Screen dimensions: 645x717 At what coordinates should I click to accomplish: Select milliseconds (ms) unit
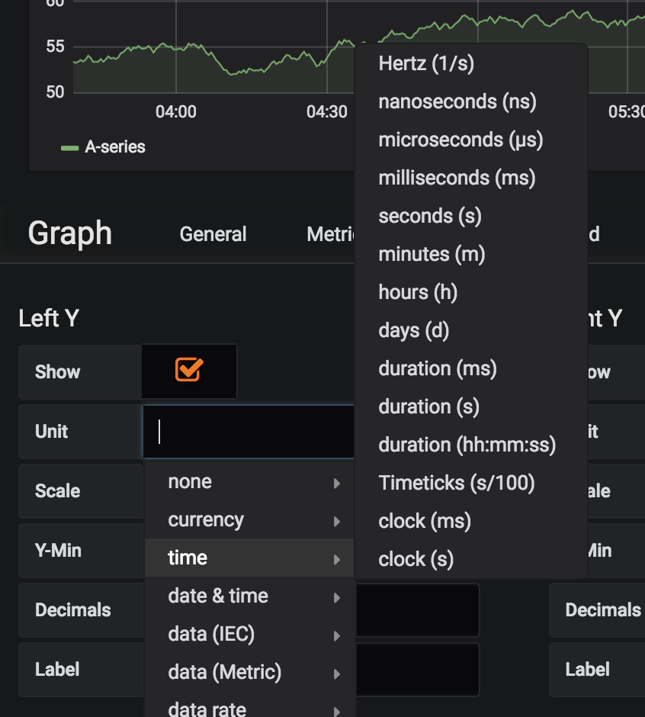coord(457,178)
